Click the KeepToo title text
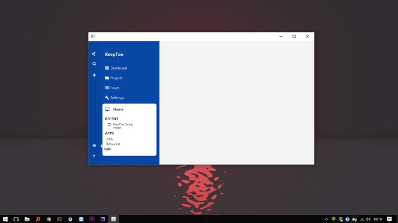 tap(114, 54)
